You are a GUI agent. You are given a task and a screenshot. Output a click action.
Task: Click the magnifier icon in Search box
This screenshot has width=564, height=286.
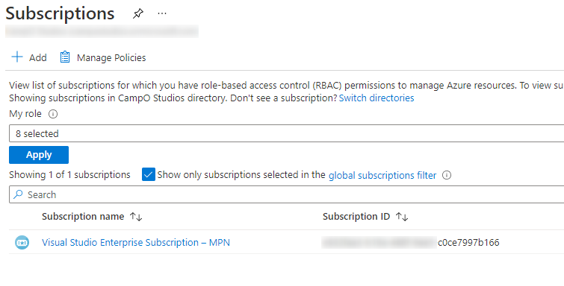point(18,194)
